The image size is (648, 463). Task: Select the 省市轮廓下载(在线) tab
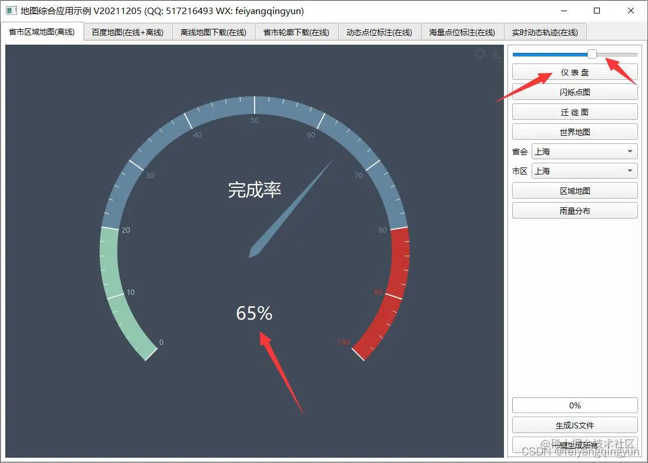pyautogui.click(x=297, y=32)
